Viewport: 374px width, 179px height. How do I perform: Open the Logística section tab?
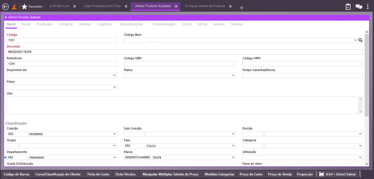(104, 24)
